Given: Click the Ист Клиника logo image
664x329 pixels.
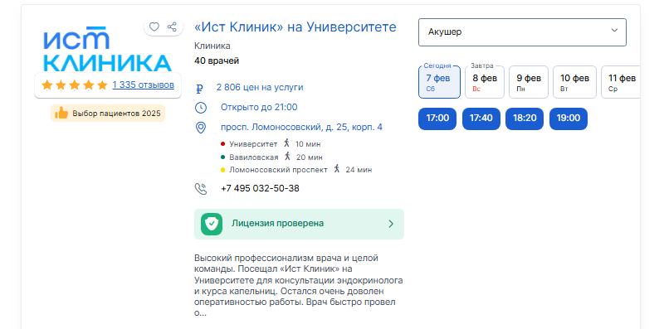Looking at the screenshot, I should [108, 49].
